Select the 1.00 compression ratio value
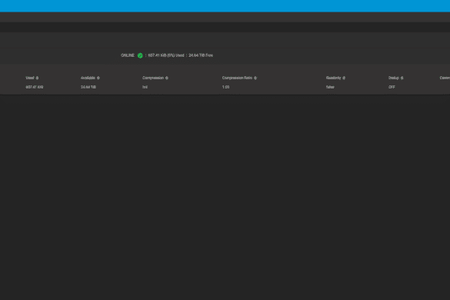Image resolution: width=450 pixels, height=300 pixels. click(x=225, y=87)
